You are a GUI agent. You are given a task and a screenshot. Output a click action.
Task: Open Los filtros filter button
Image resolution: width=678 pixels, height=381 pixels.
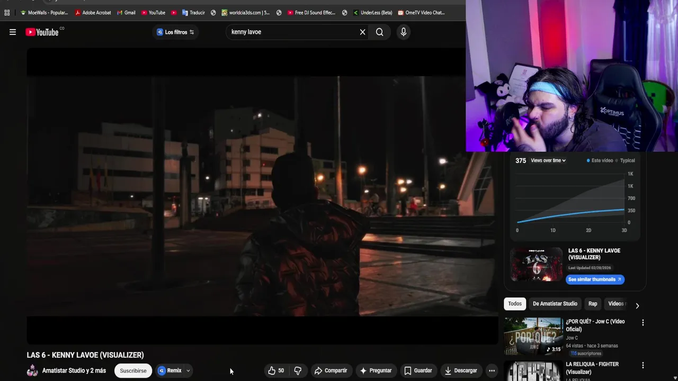pos(176,32)
